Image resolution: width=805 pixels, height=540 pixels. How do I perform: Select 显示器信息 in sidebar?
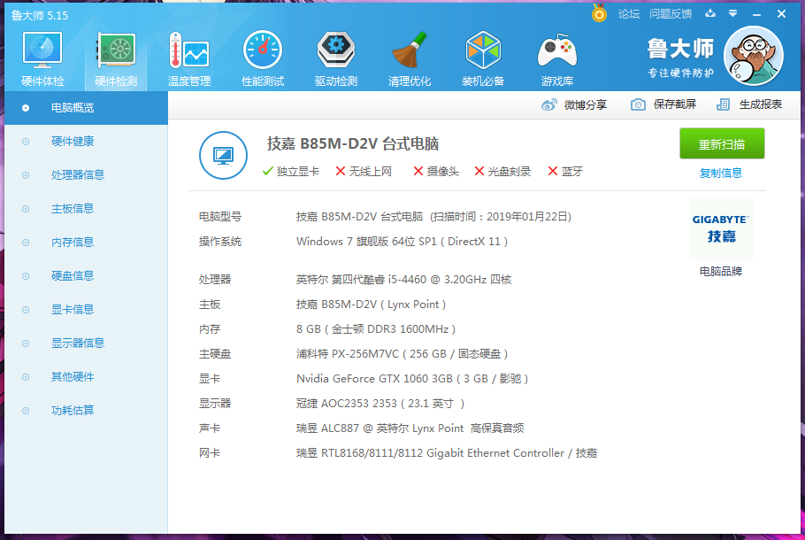(x=87, y=343)
